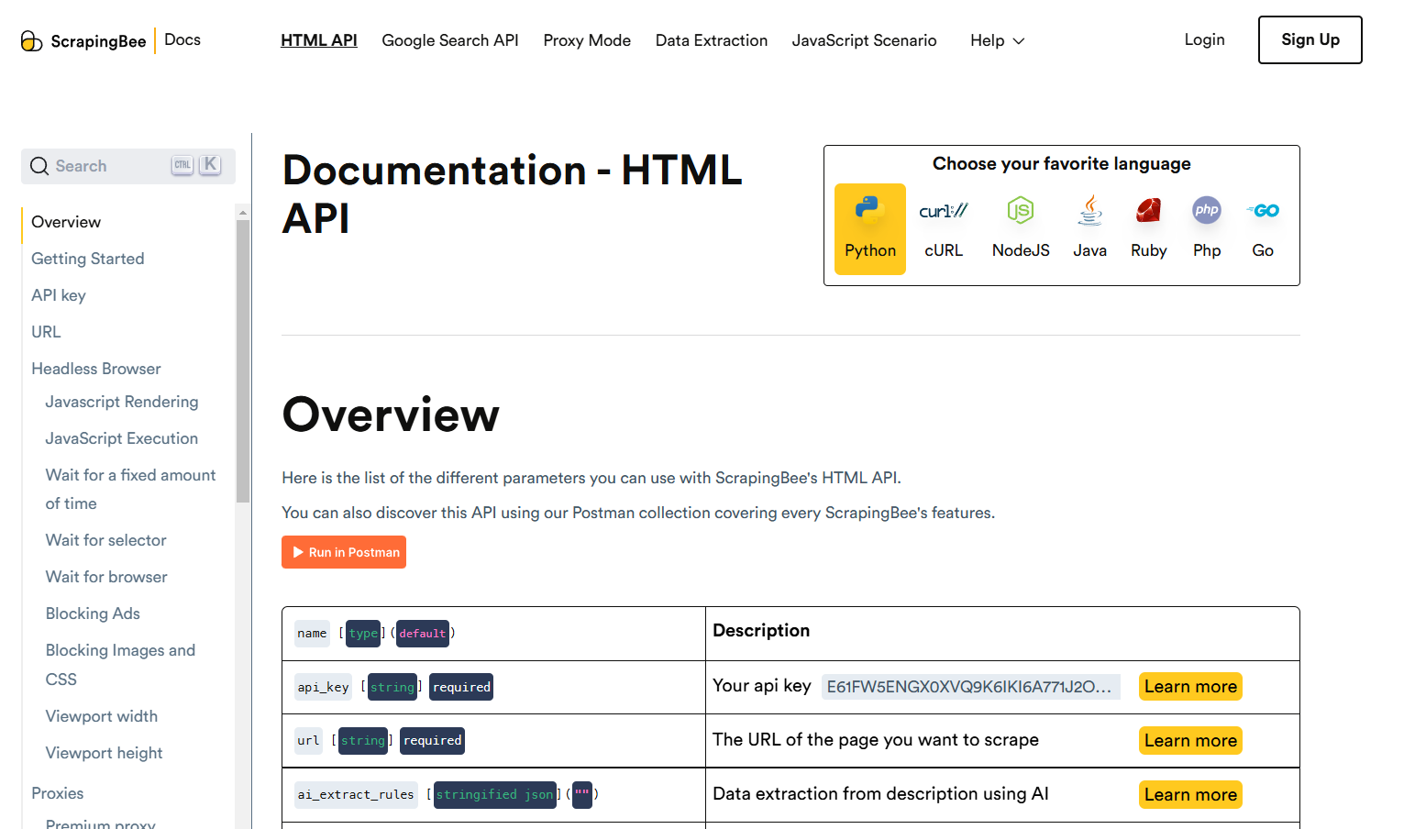Expand the Help dropdown menu
Viewport: 1426px width, 829px height.
tap(997, 40)
